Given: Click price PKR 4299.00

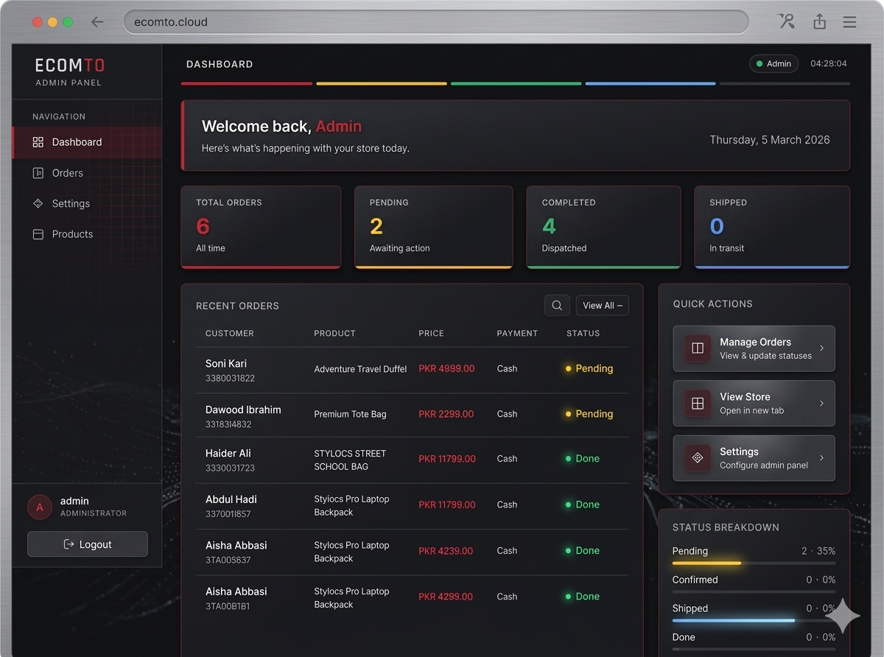Looking at the screenshot, I should 446,597.
